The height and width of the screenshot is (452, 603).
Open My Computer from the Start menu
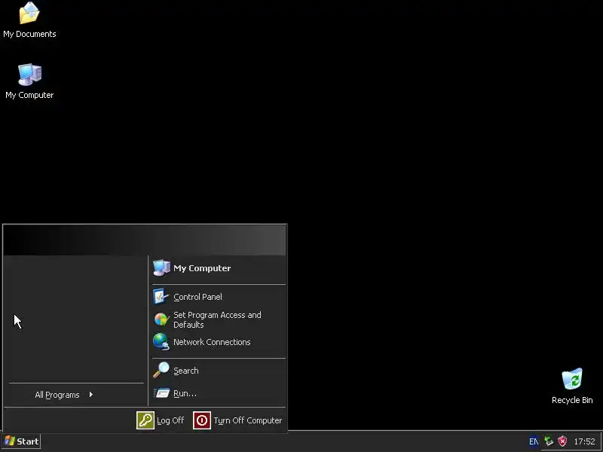click(219, 268)
